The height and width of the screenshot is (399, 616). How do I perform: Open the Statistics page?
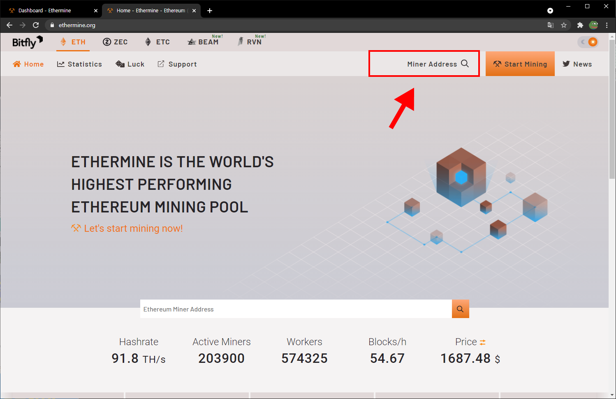point(79,64)
